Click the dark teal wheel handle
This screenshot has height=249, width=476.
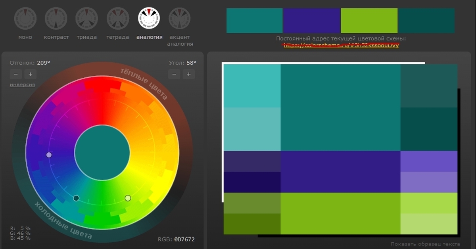[x=76, y=198]
